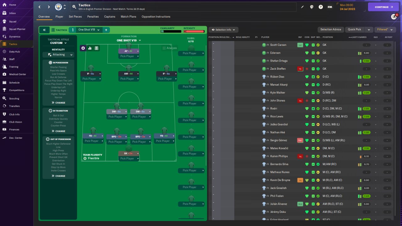Open the Opposition Instructions tab
The image size is (402, 226).
(x=156, y=17)
